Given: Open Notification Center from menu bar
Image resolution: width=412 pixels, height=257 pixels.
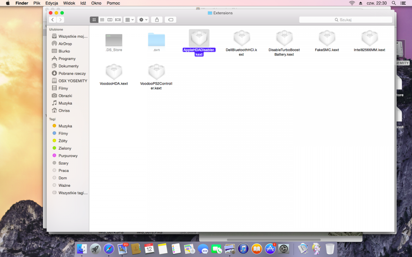Looking at the screenshot, I should click(403, 3).
